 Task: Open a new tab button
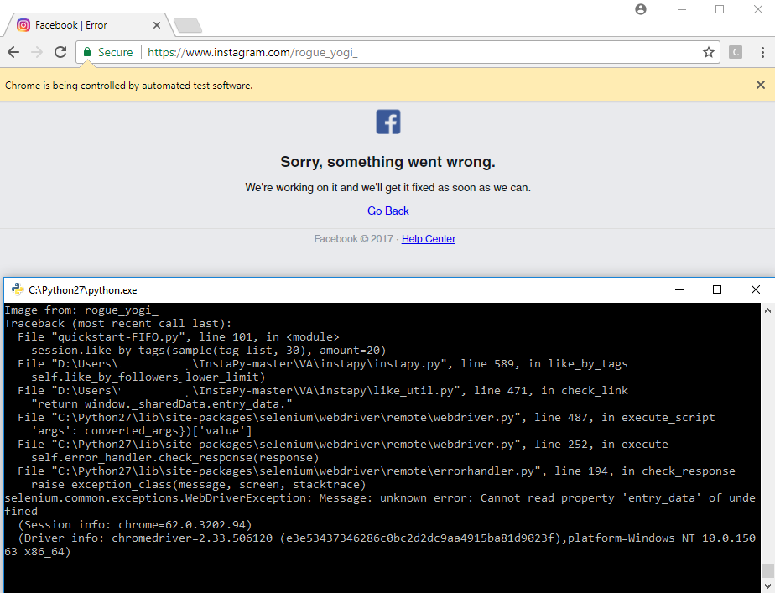point(188,26)
